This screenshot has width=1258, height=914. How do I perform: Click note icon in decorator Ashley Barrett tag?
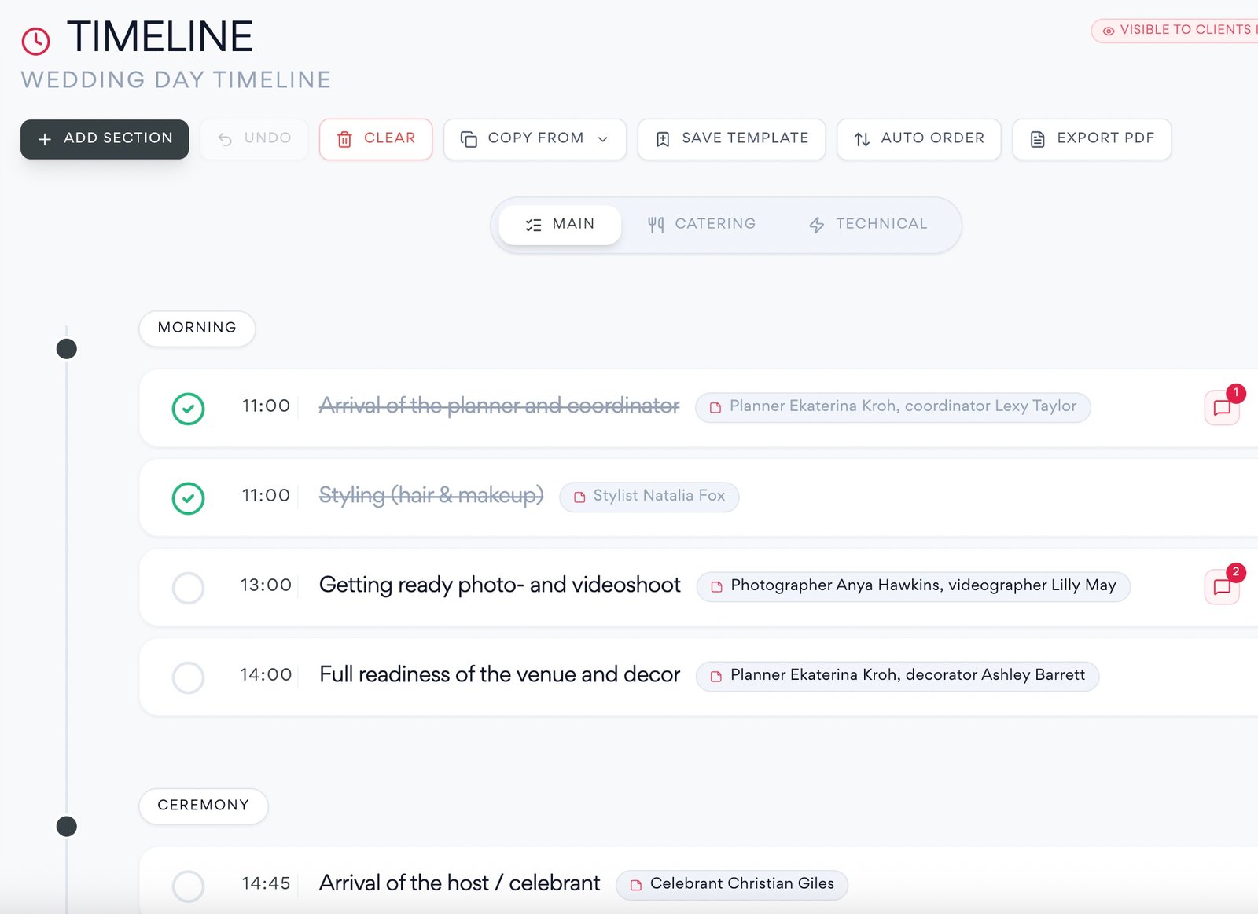pyautogui.click(x=715, y=676)
